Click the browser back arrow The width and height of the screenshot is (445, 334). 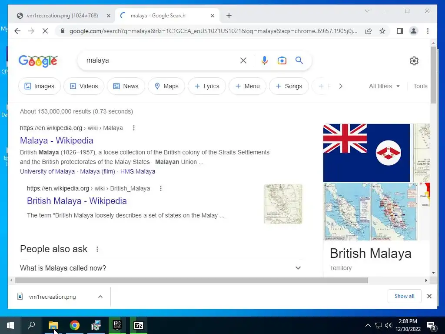[x=17, y=31]
